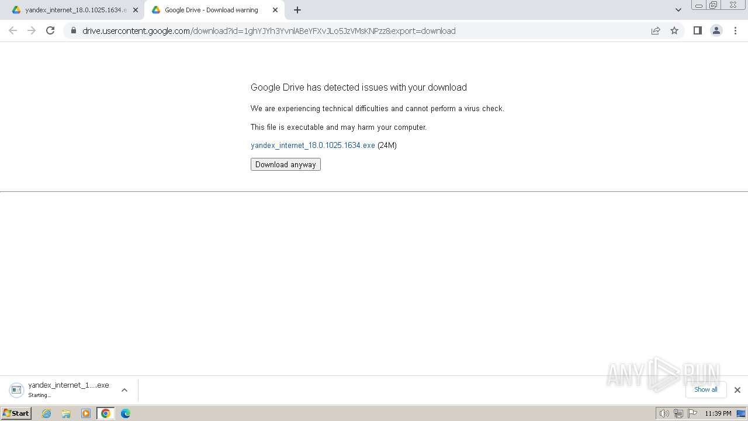Open Action Center flag icon
This screenshot has height=421, width=748.
692,413
